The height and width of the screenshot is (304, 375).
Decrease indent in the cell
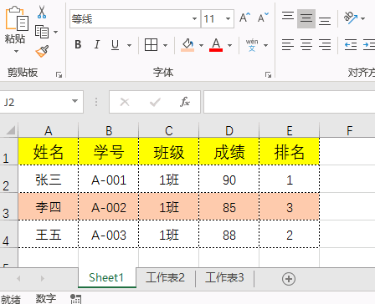click(351, 44)
